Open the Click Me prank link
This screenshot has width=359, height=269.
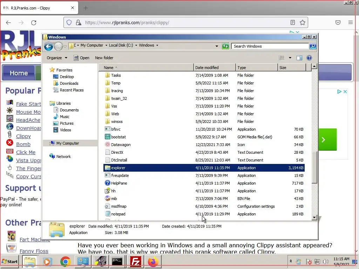pos(26,152)
